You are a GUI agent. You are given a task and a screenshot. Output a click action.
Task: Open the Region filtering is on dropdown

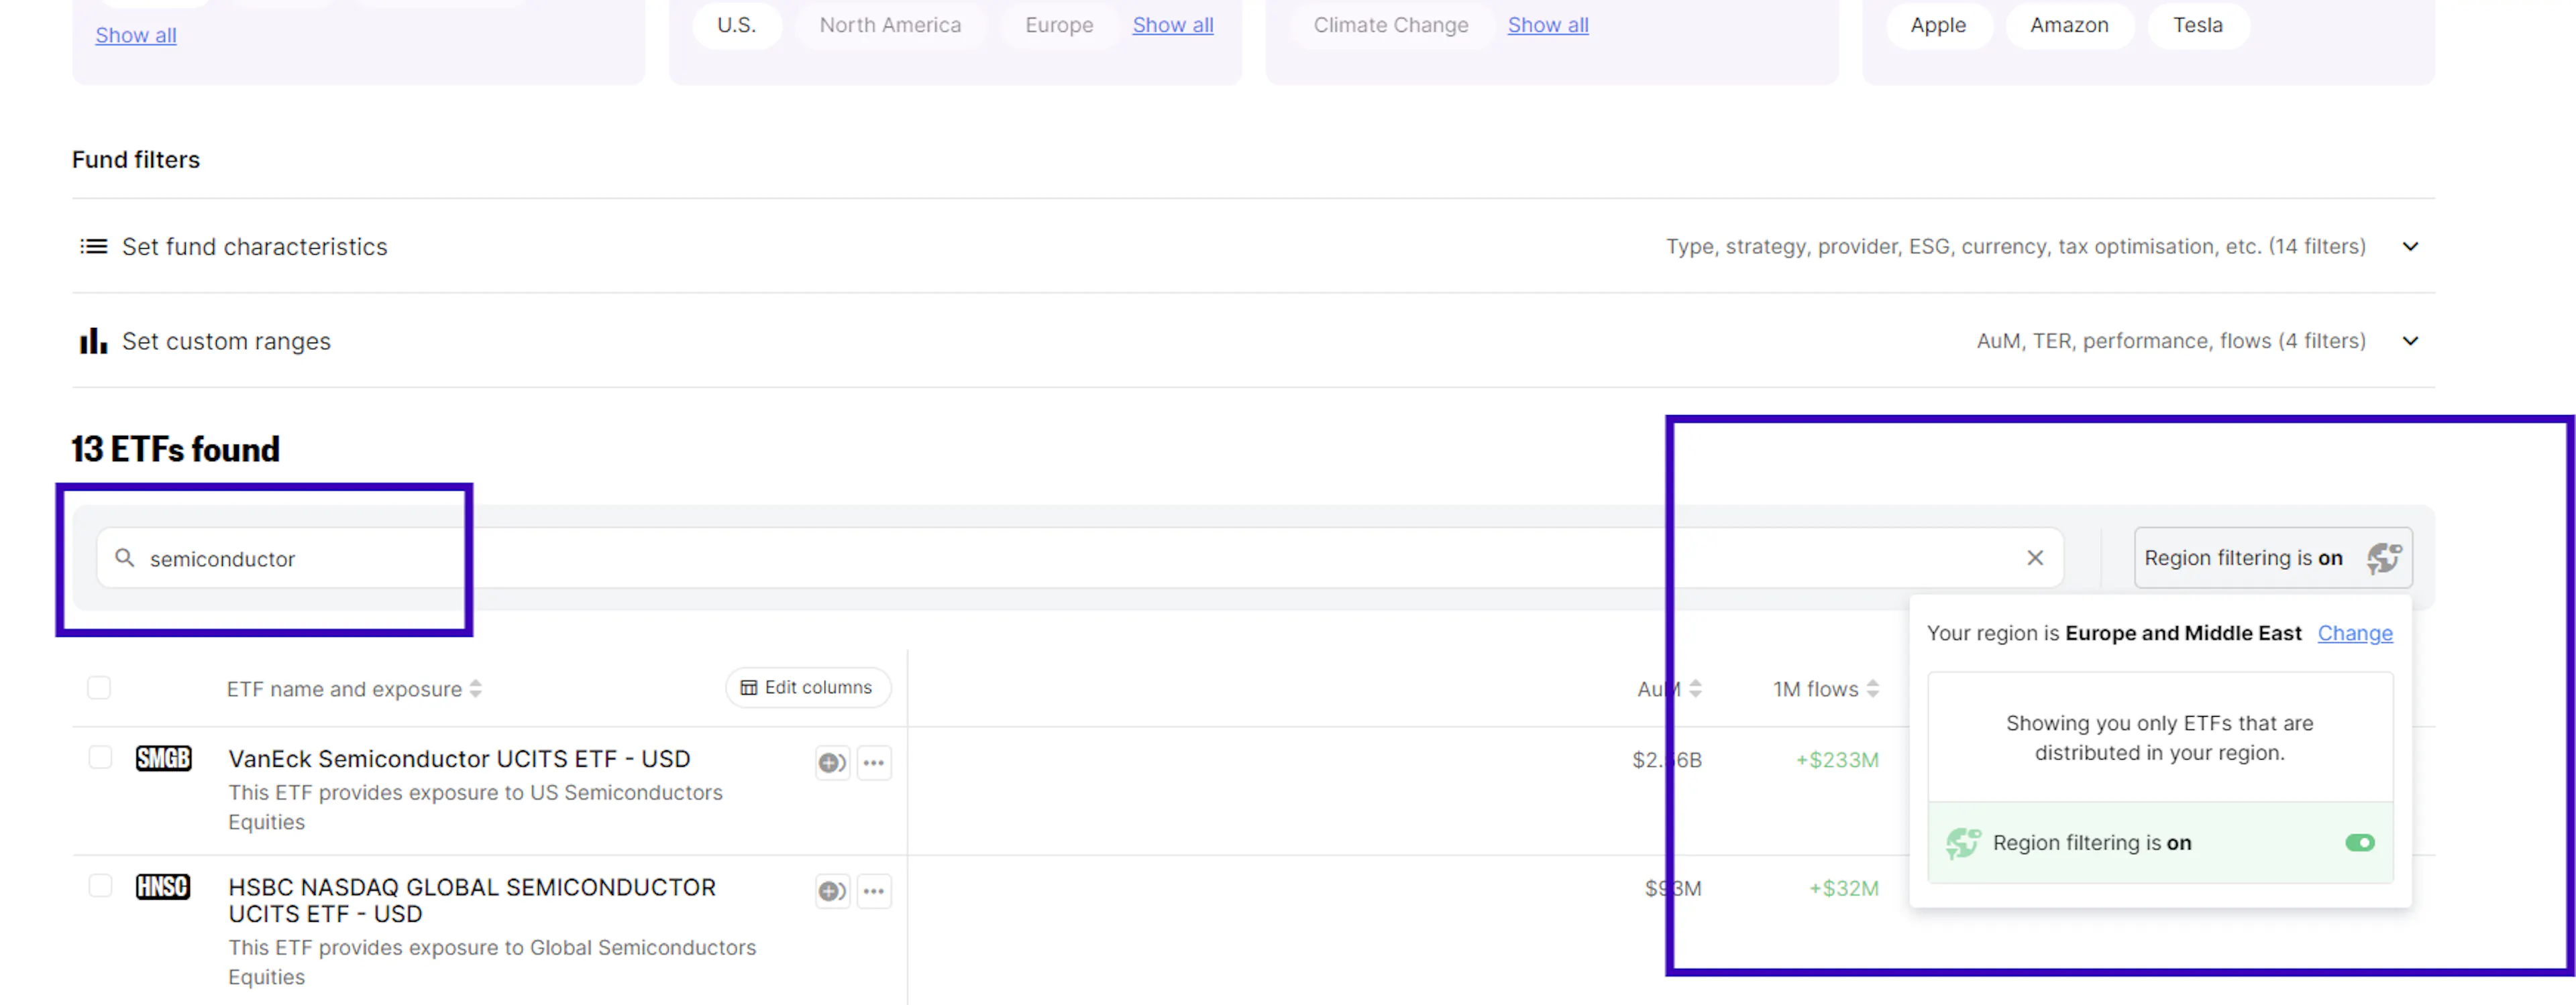coord(2243,557)
